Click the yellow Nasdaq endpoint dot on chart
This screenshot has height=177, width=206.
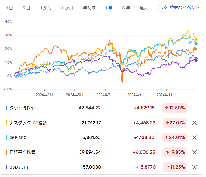[196, 39]
